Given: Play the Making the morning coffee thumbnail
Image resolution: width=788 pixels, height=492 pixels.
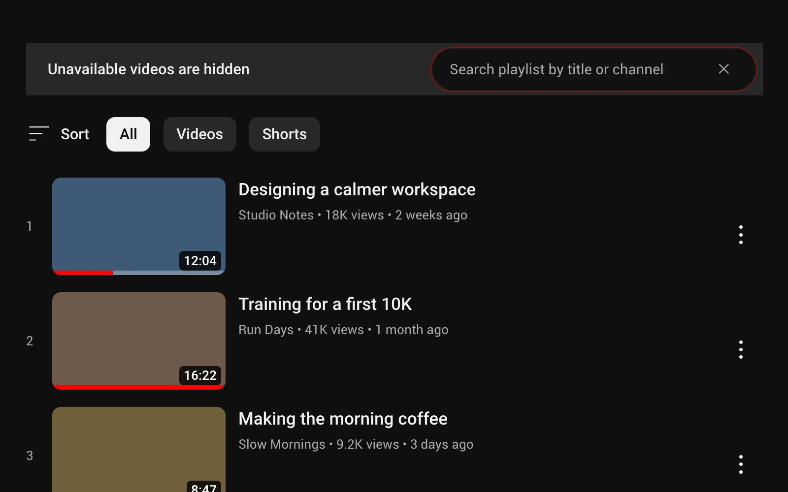Looking at the screenshot, I should pos(139,449).
